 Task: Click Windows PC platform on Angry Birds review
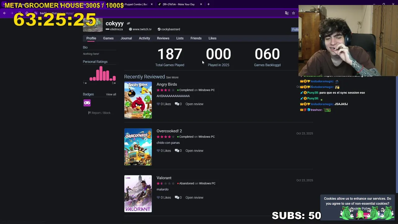pos(206,90)
